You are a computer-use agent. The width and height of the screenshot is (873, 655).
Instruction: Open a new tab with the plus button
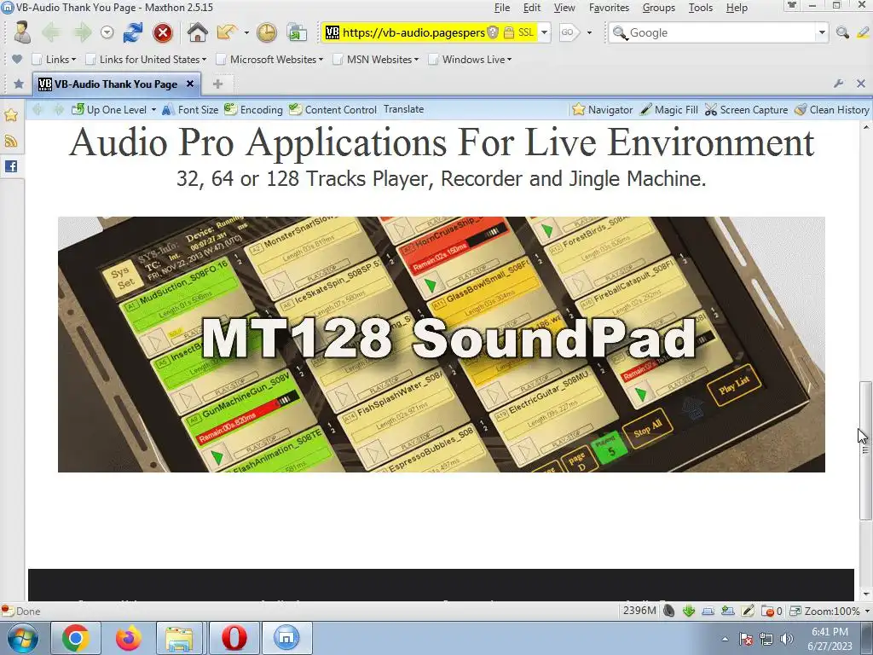click(217, 84)
